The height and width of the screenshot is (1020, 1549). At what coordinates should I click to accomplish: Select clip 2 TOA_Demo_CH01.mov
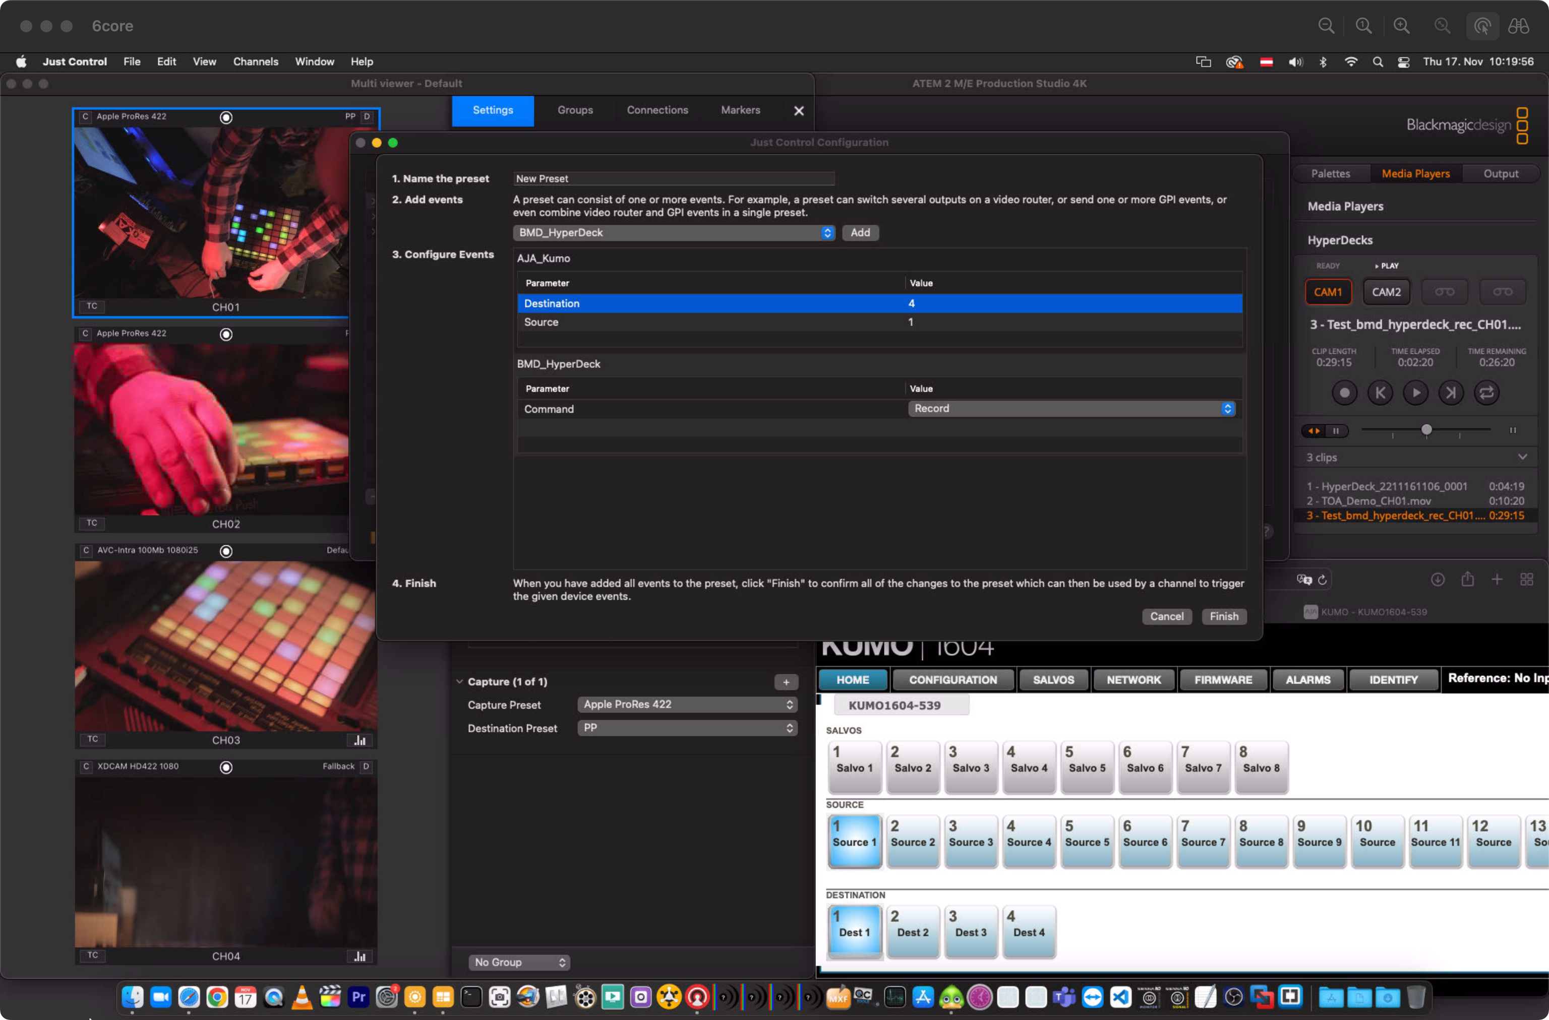1415,501
